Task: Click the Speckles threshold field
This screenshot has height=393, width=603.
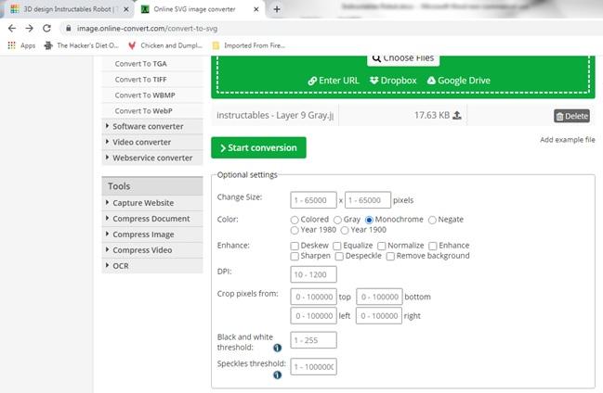Action: click(x=313, y=367)
